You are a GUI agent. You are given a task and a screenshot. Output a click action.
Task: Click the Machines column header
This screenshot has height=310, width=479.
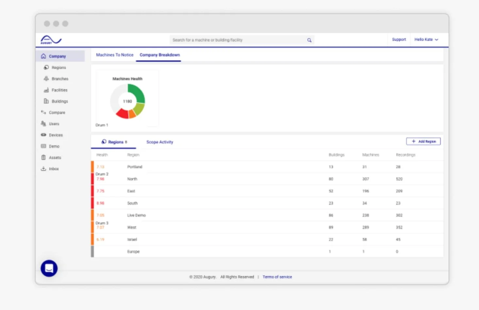(x=371, y=155)
